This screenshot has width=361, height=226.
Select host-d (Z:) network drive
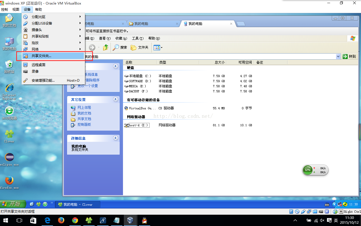[x=136, y=125]
